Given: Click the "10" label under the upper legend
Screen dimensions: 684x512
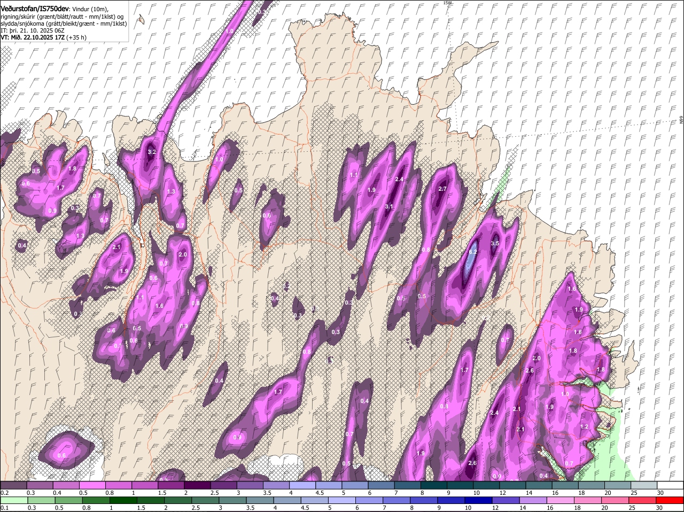Looking at the screenshot, I should pyautogui.click(x=476, y=492).
